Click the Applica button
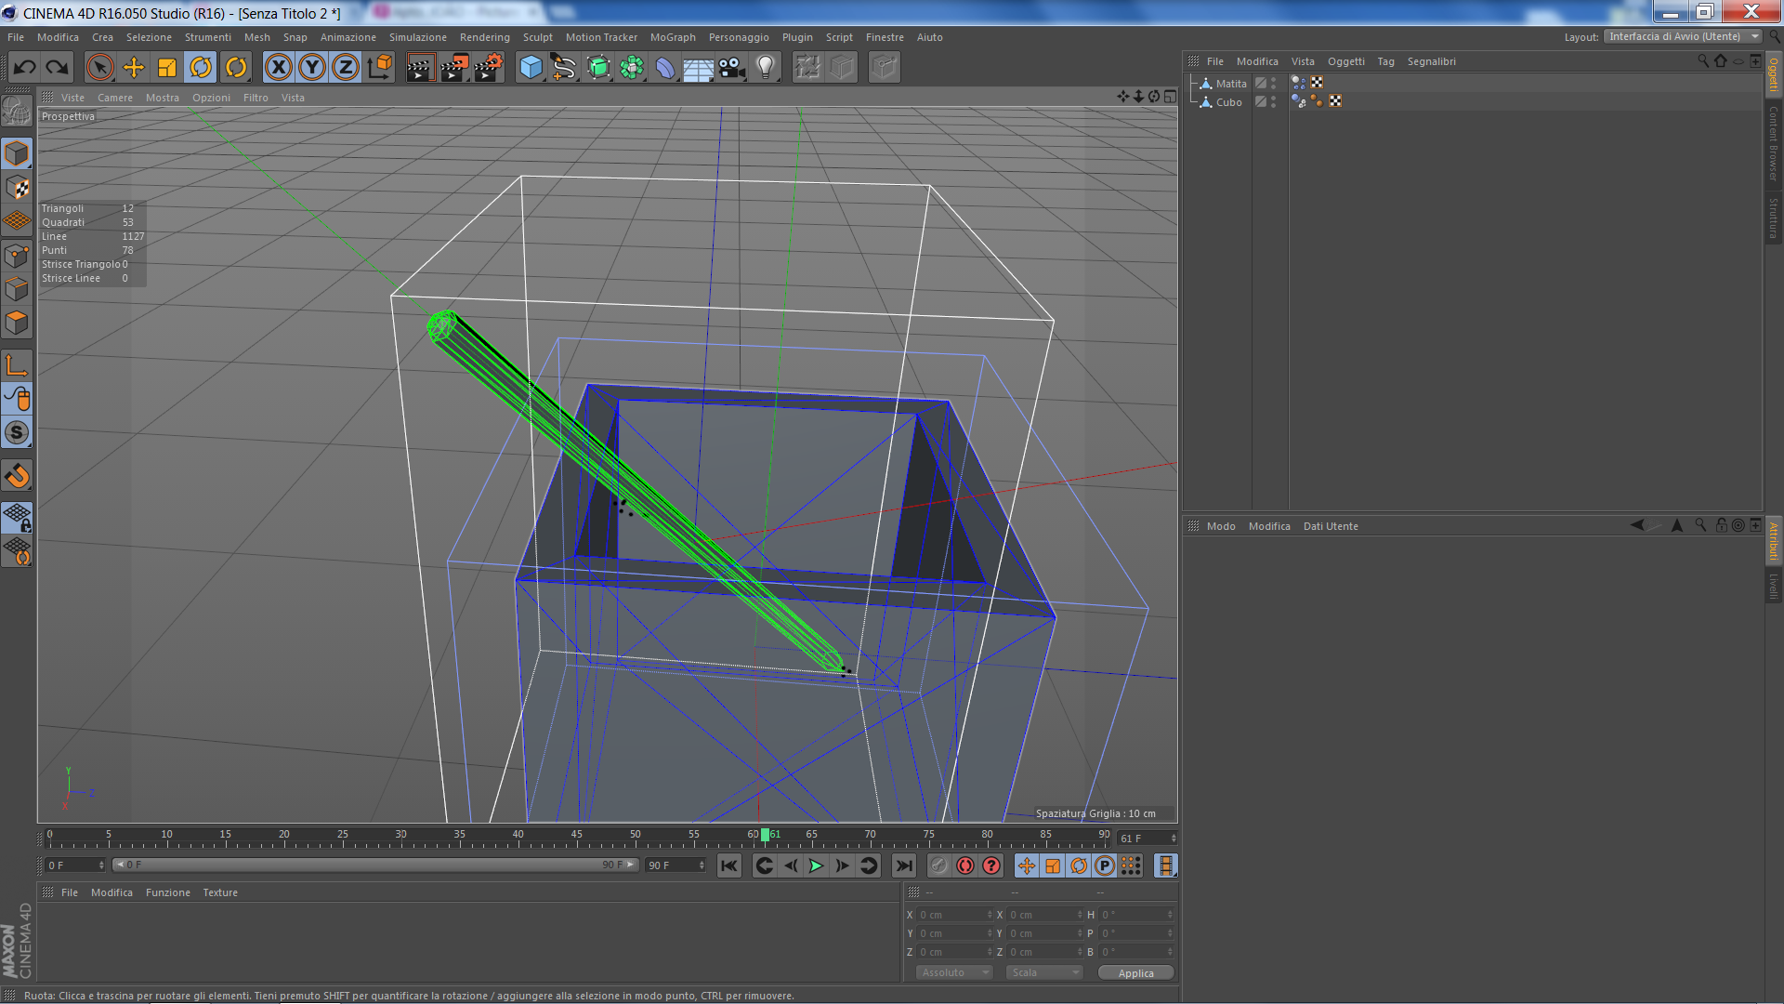The image size is (1784, 1004). 1135,973
